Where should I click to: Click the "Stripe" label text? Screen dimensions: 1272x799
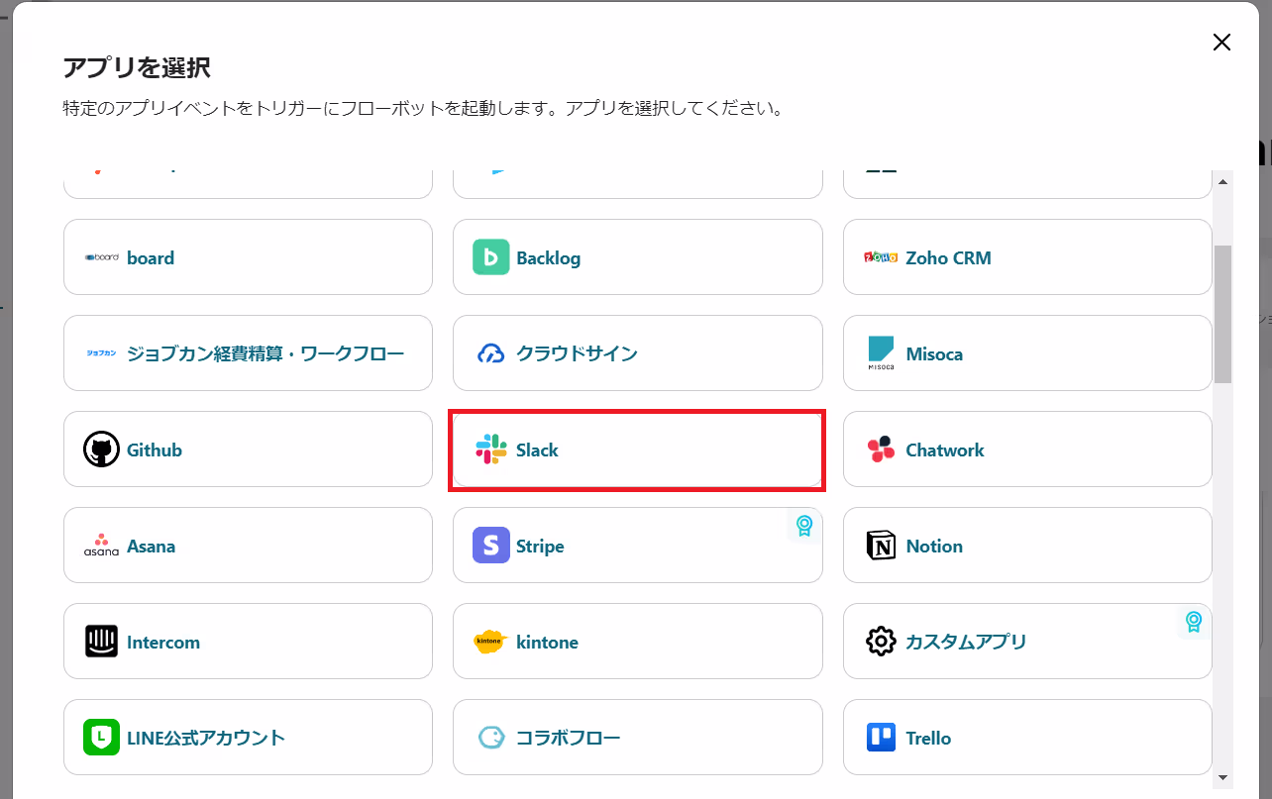click(x=540, y=546)
